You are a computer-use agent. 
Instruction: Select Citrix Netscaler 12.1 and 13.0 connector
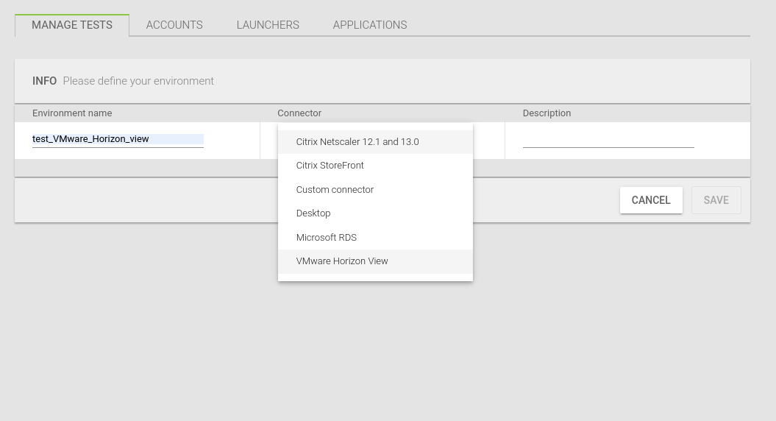[x=357, y=142]
